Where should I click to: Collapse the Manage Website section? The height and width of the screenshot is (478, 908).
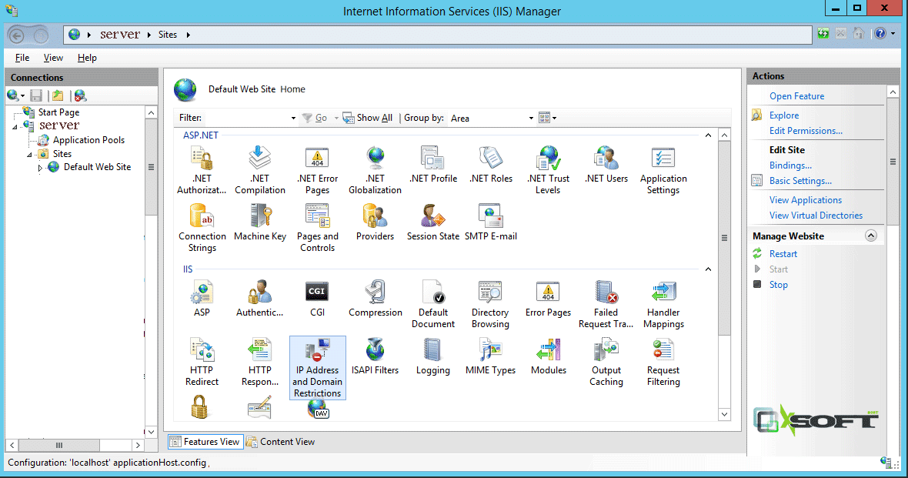tap(871, 236)
